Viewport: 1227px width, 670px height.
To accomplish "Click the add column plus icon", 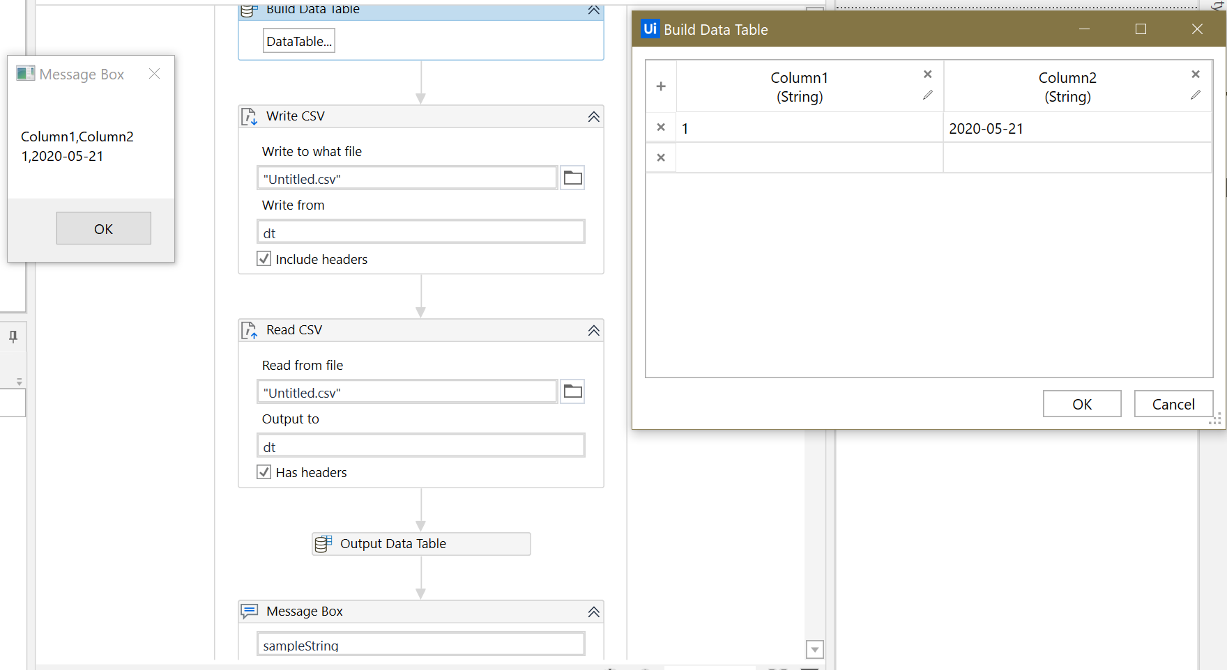I will 661,86.
